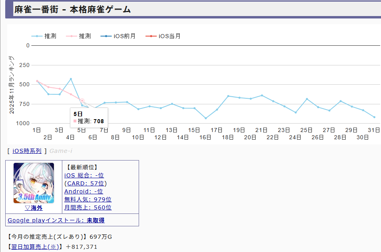The width and height of the screenshot is (381, 252).
Task: Open the 無料人気: 979位 link
Action: click(88, 199)
